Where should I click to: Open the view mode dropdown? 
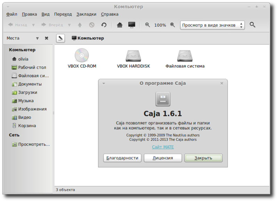210,25
